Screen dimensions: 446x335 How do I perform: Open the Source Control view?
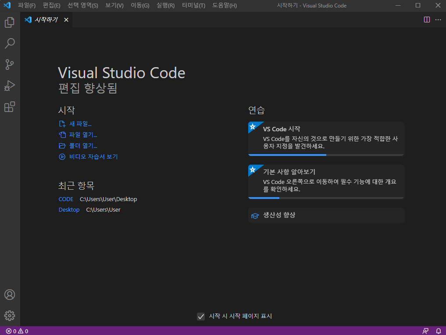point(10,65)
